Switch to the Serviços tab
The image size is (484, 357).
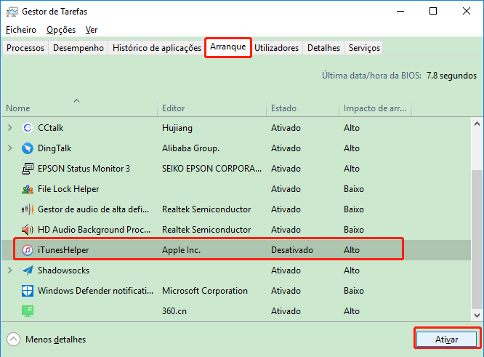[364, 48]
